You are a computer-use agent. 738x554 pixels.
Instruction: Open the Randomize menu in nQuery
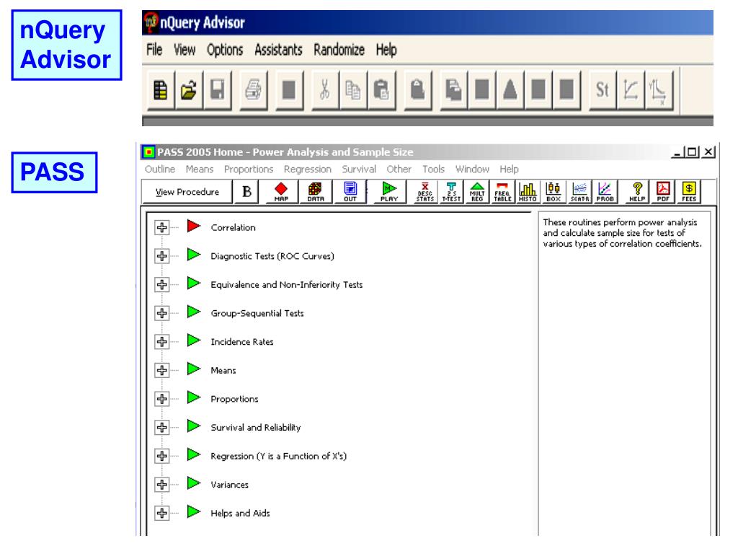[x=339, y=50]
